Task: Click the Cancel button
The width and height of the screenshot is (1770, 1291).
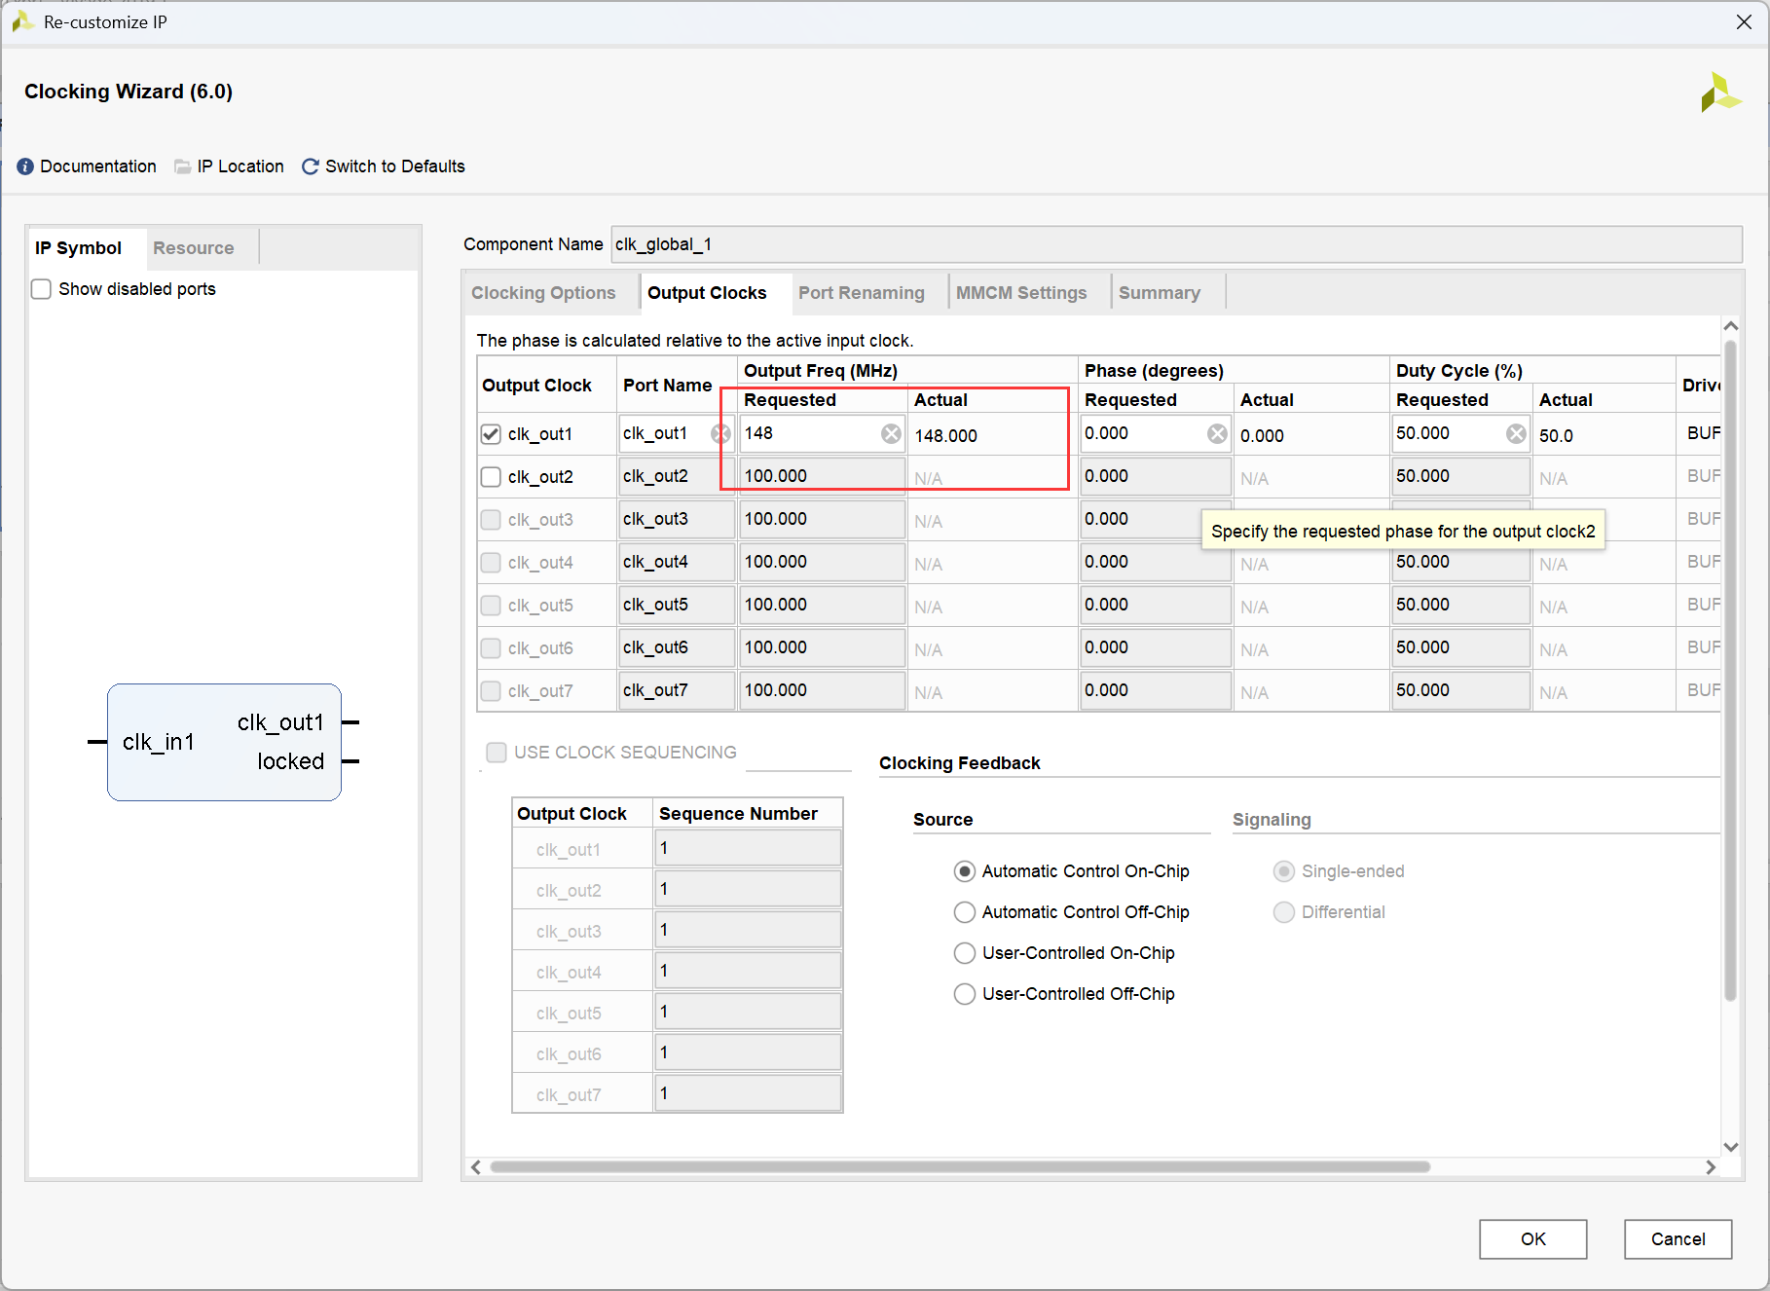Action: point(1678,1239)
